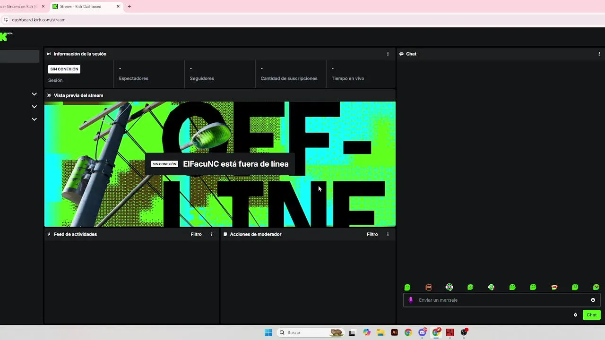Click the purple microphone icon in chat box
This screenshot has height=340, width=605.
411,300
